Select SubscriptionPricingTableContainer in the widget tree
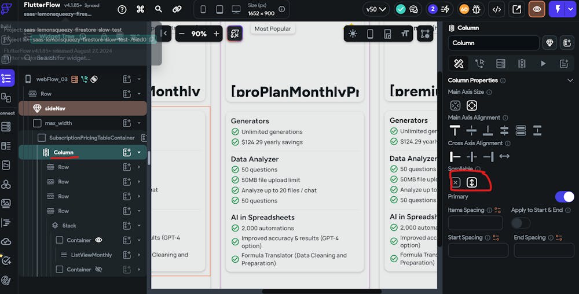 click(x=91, y=138)
